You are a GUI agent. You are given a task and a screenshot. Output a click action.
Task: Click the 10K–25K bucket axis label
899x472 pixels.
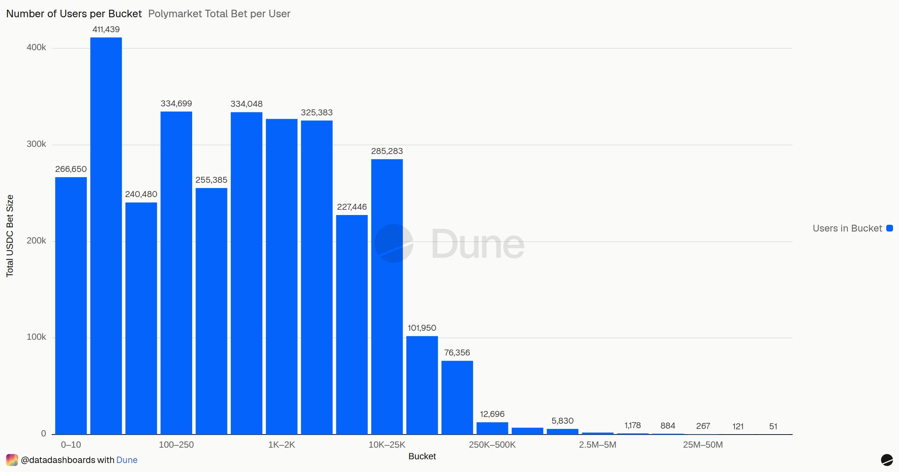(387, 445)
